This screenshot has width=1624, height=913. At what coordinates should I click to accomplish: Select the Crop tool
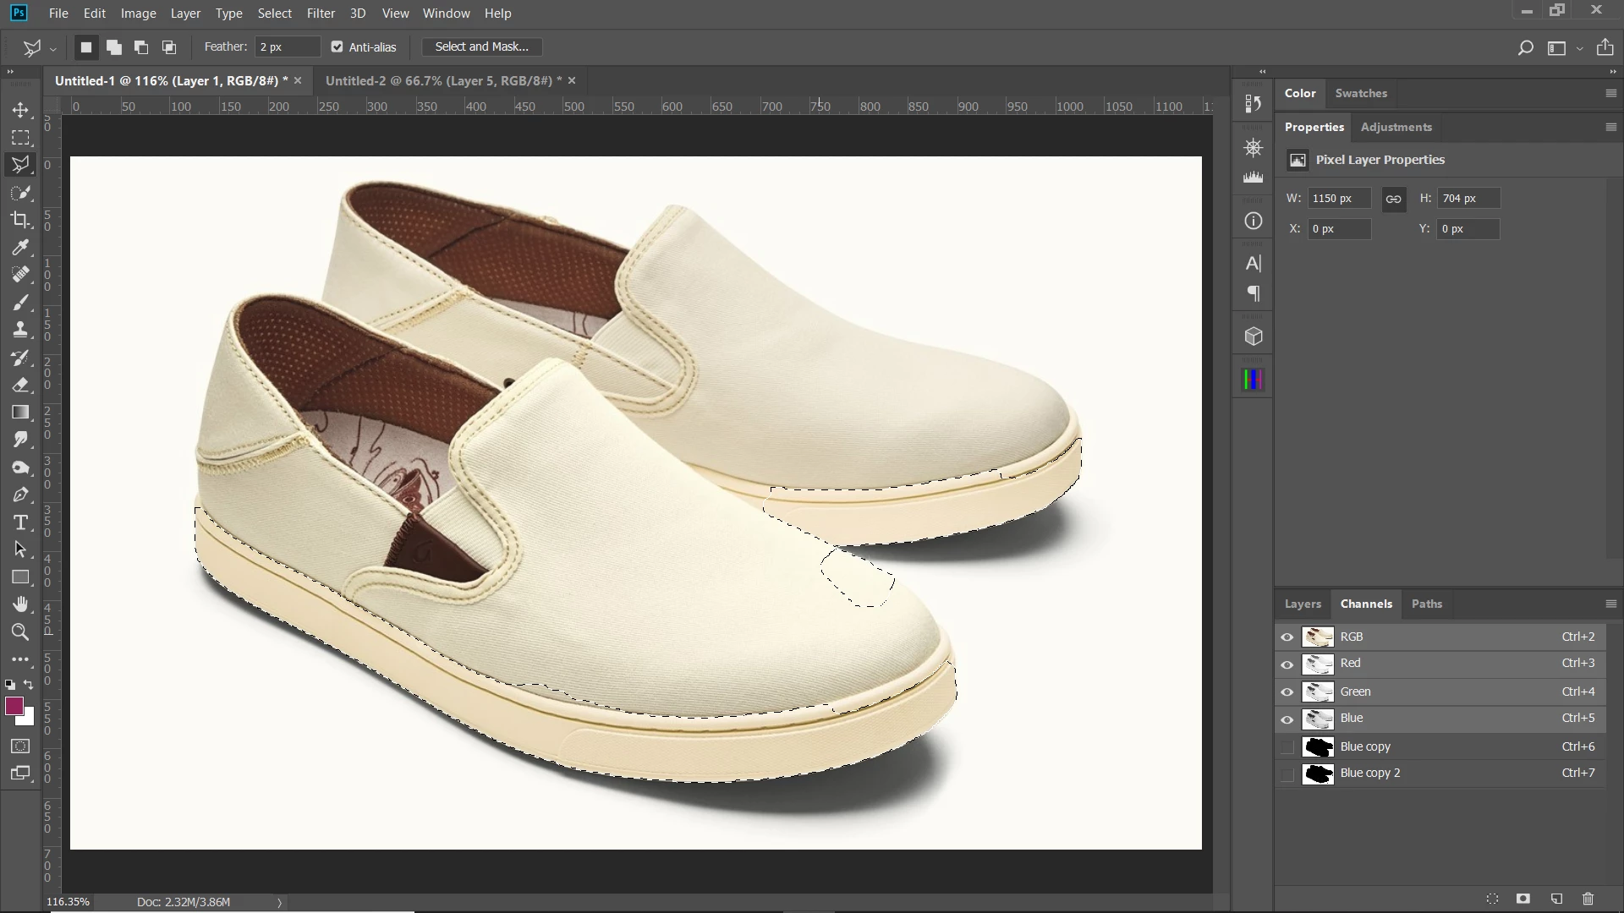[x=20, y=220]
